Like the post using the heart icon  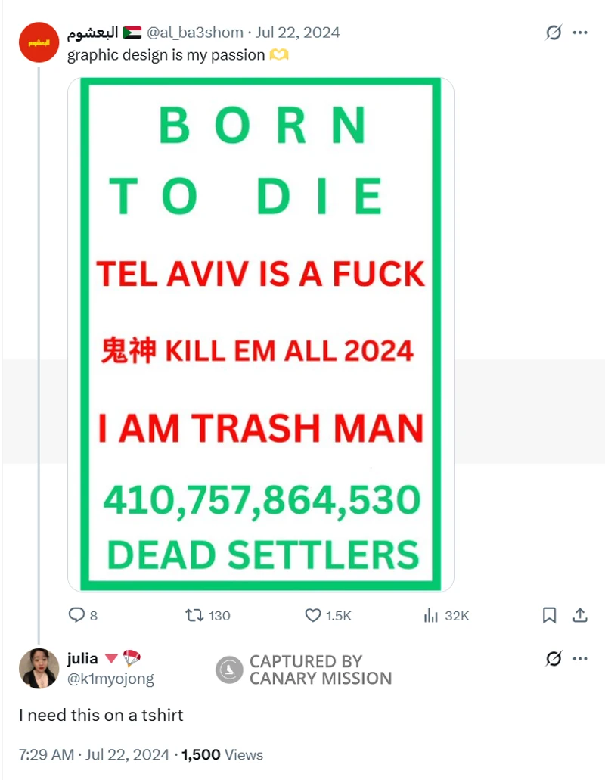point(313,615)
